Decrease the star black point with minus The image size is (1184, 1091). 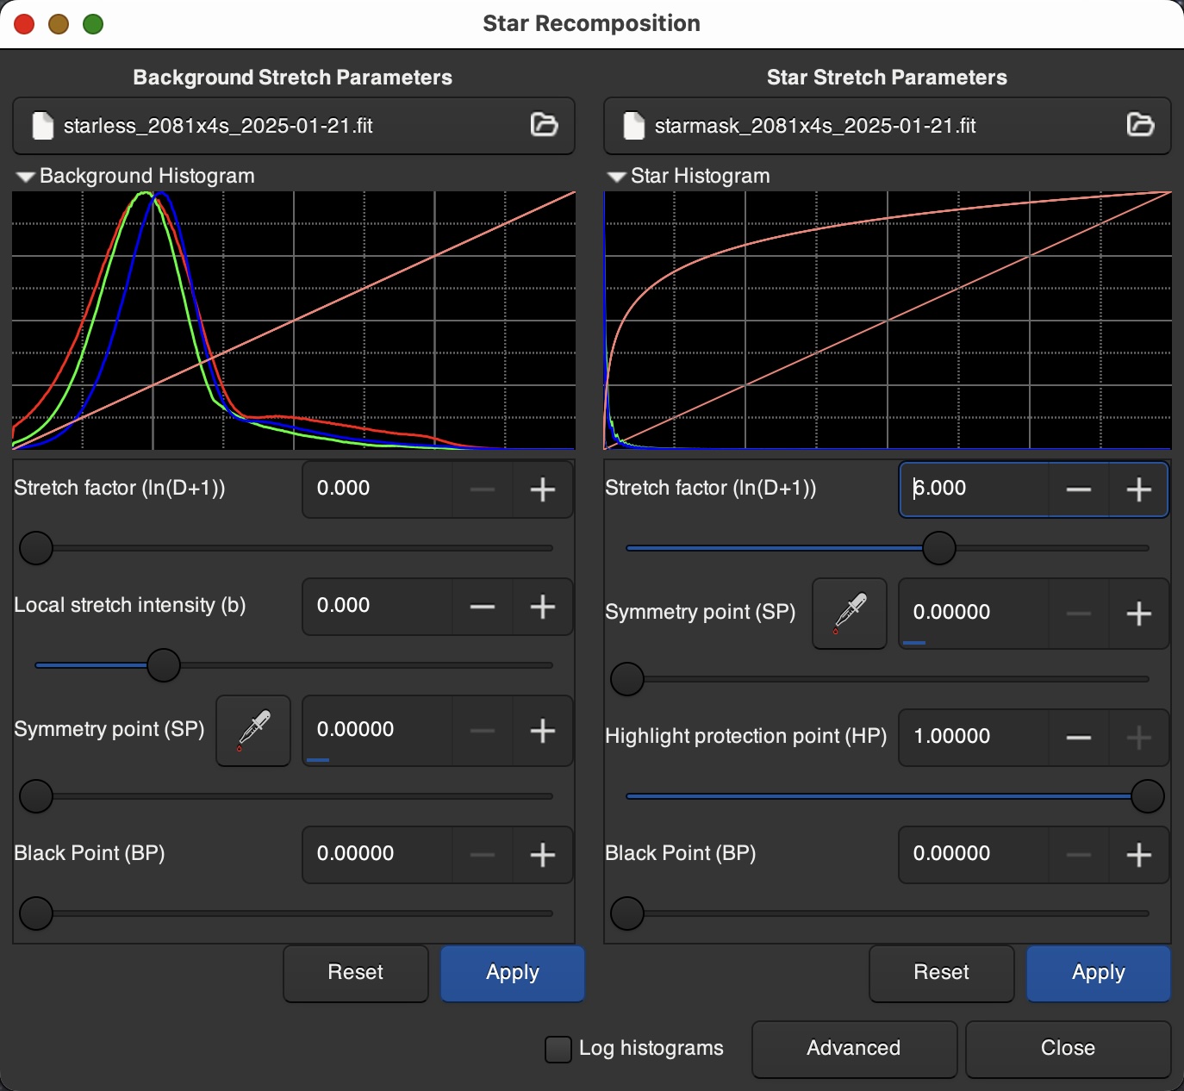click(1079, 855)
